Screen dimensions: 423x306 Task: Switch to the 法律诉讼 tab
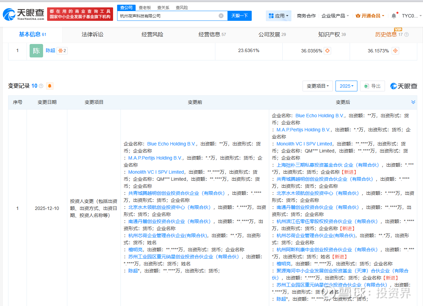point(93,34)
